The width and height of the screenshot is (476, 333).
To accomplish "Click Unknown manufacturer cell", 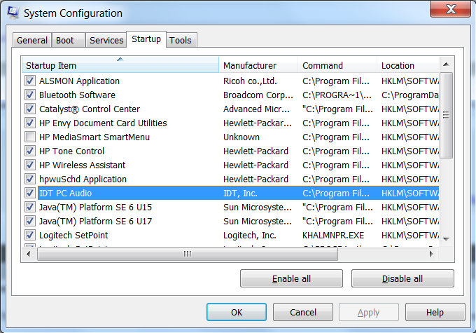I will [241, 137].
